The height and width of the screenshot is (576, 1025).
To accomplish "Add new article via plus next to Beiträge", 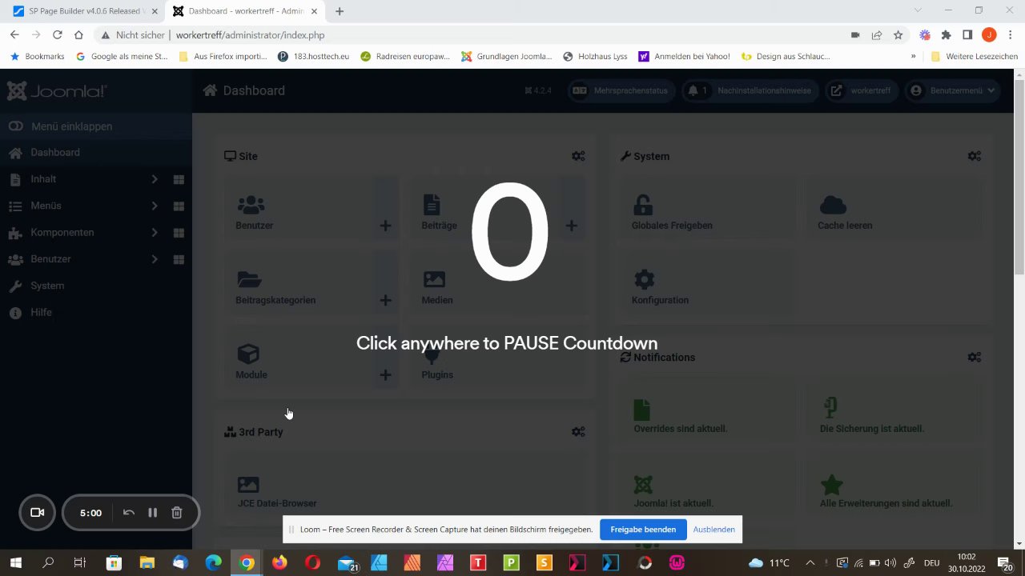I will [571, 226].
